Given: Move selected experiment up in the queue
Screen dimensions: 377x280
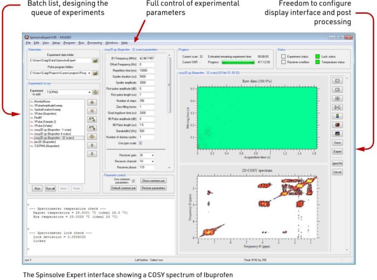Looking at the screenshot, I should 92,145.
